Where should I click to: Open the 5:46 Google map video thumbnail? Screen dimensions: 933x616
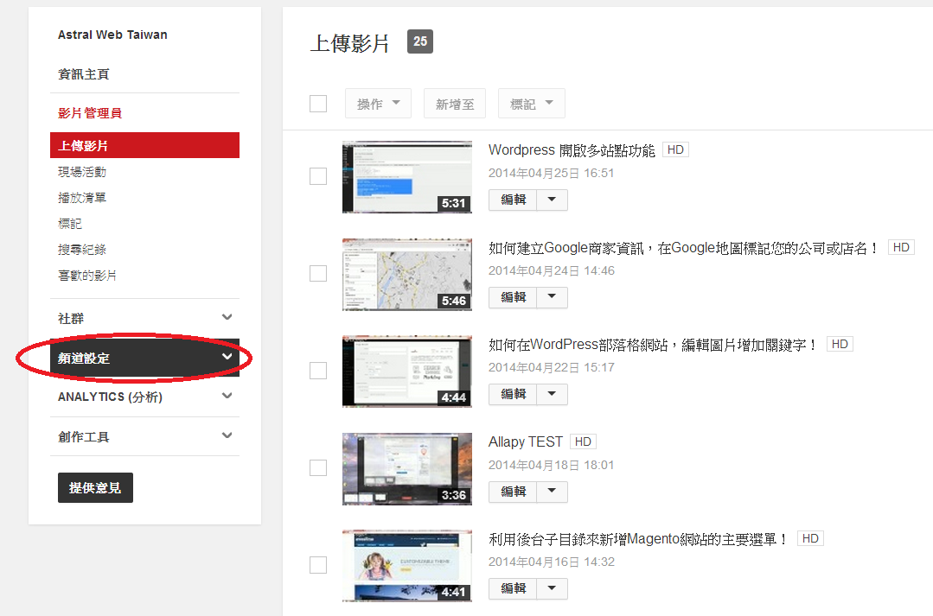(x=407, y=275)
